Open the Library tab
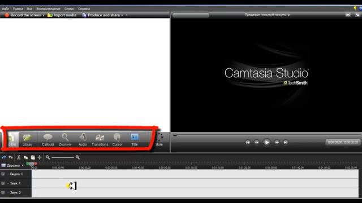Image resolution: width=362 pixels, height=203 pixels. coord(28,139)
